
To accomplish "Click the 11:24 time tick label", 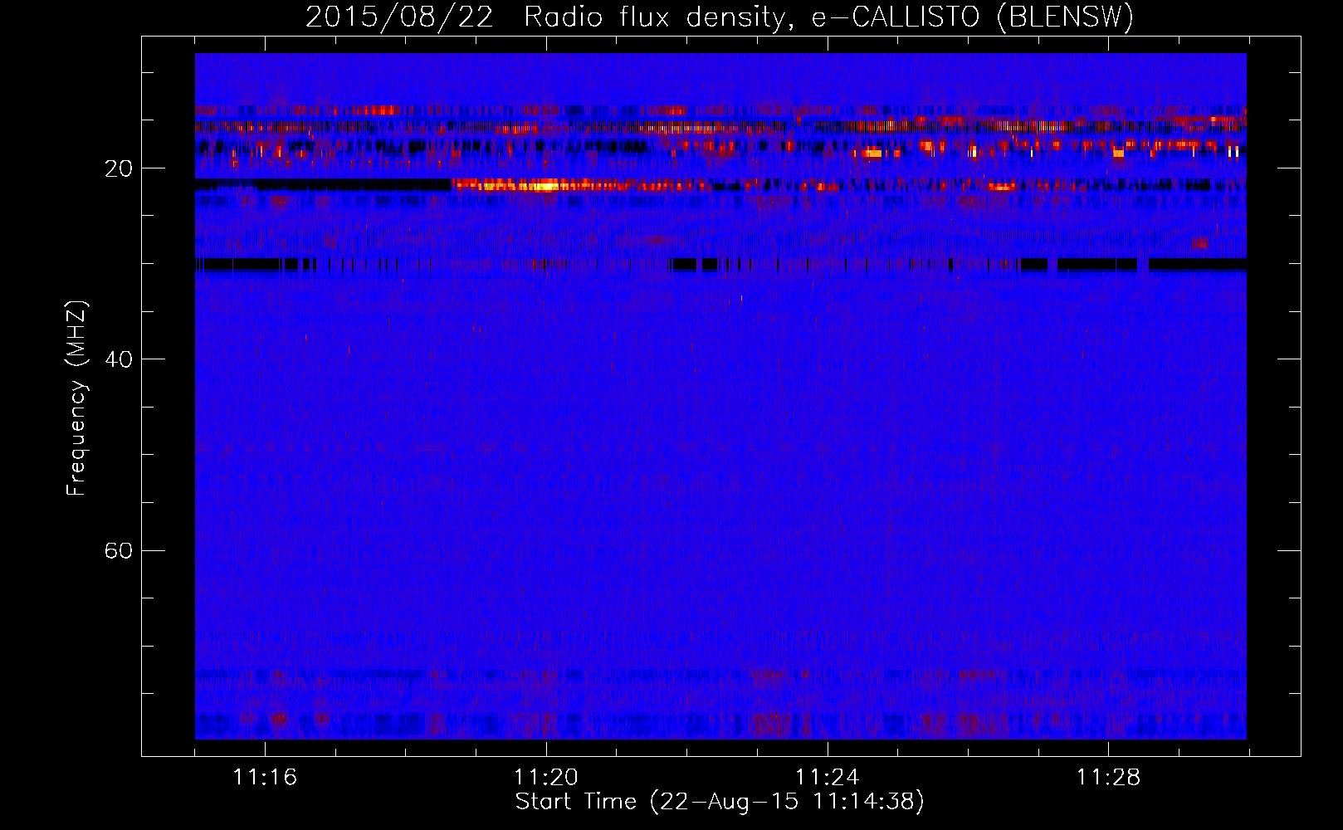I will point(828,778).
